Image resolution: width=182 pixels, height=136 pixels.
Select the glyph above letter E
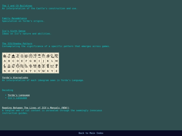click(x=22, y=56)
